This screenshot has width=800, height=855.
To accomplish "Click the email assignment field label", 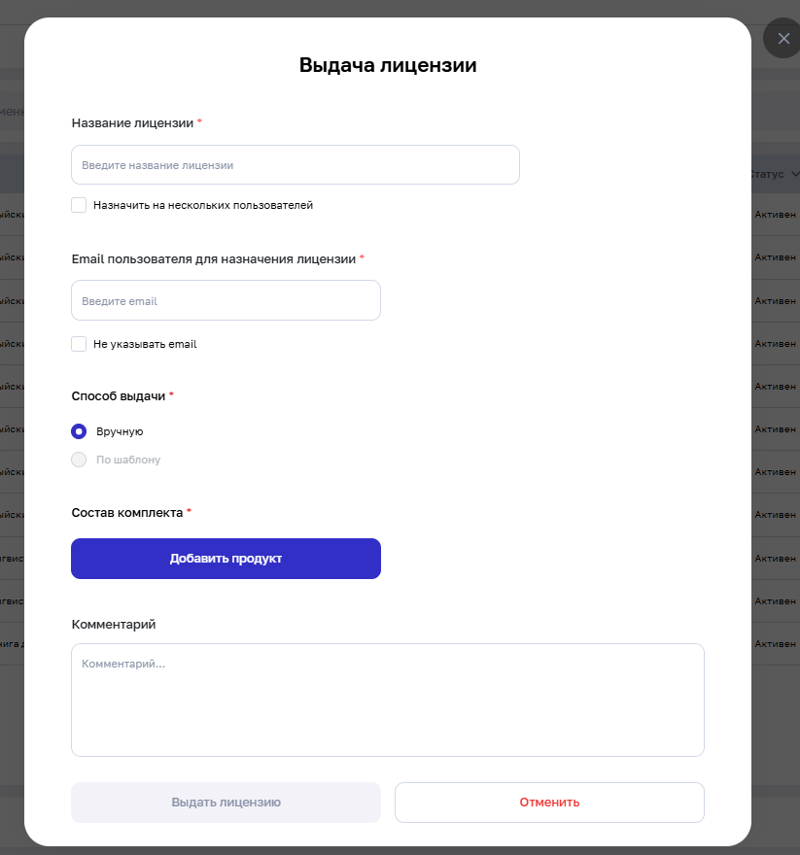I will click(x=214, y=259).
